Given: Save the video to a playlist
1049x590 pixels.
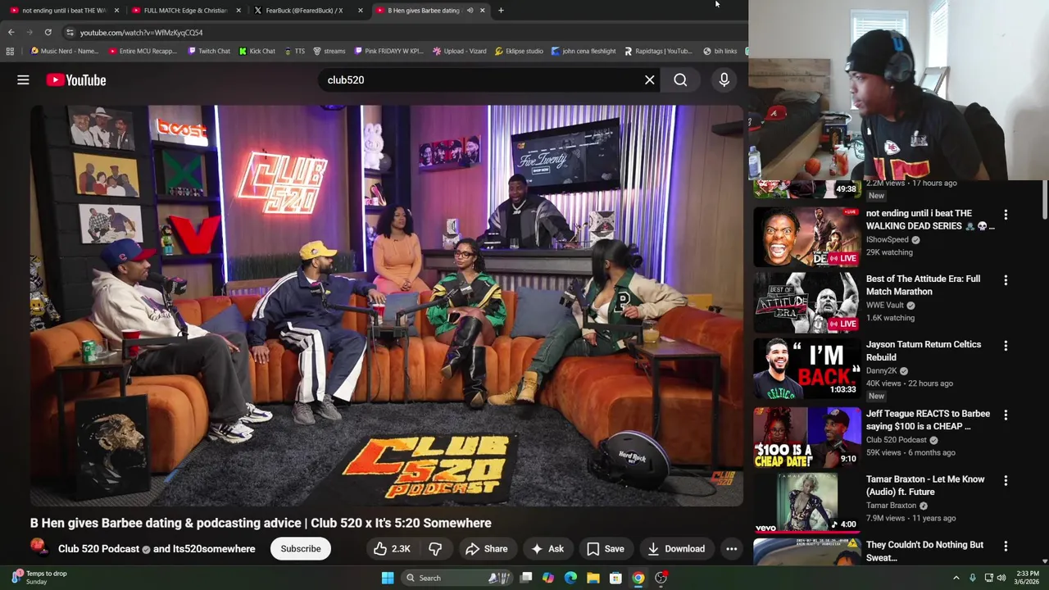Looking at the screenshot, I should click(x=606, y=549).
